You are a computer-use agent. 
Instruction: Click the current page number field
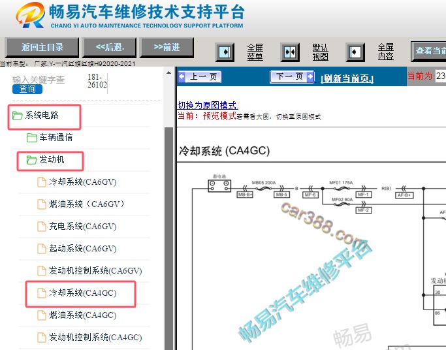click(441, 76)
